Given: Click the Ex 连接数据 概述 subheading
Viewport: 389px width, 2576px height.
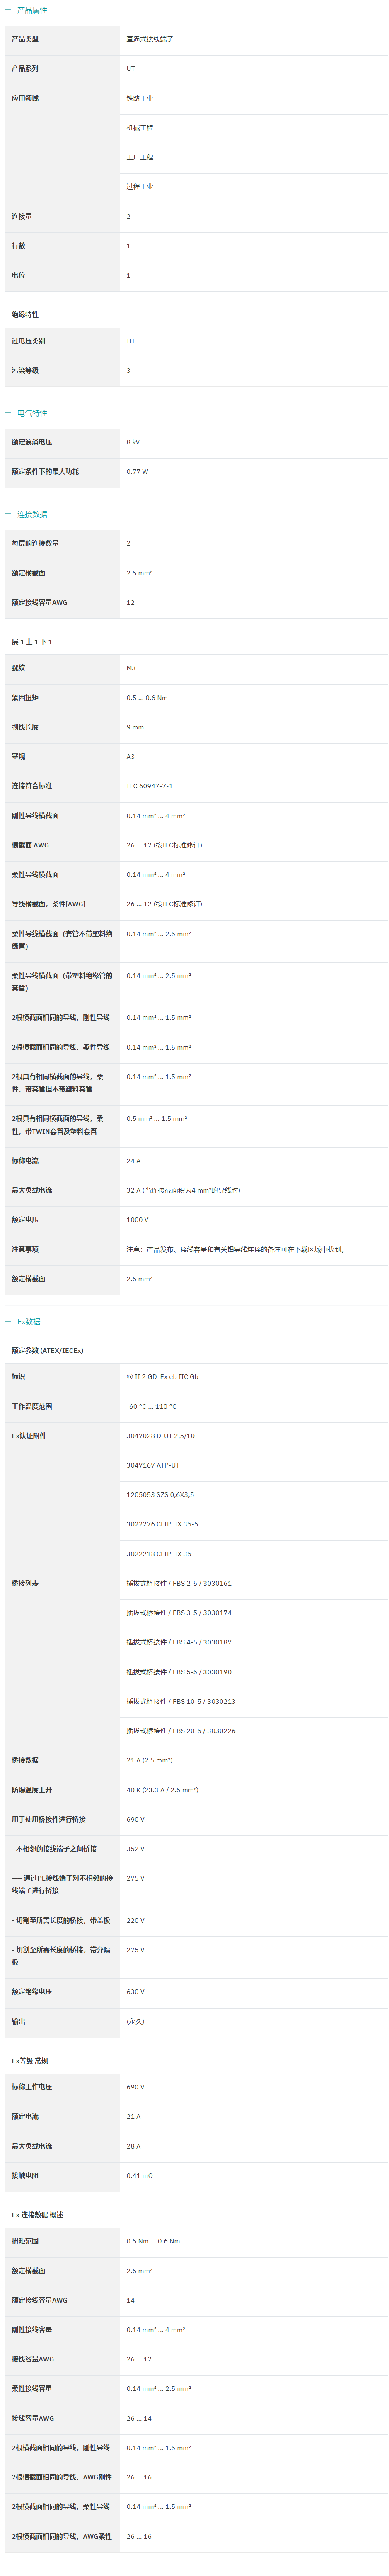Looking at the screenshot, I should (x=37, y=2215).
